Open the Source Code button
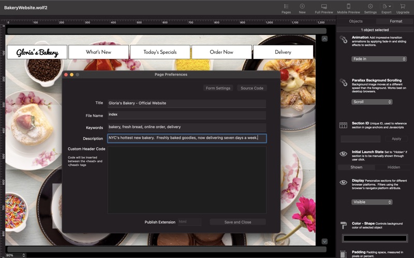 252,88
